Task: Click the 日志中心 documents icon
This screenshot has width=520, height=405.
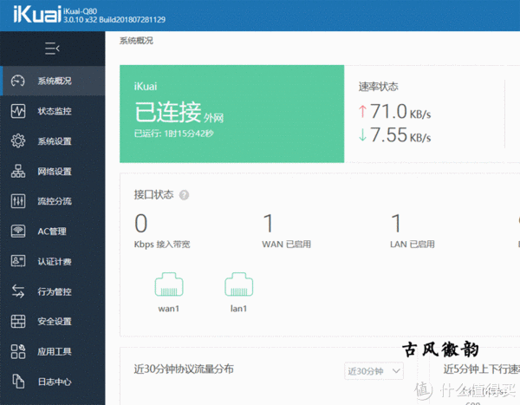Action: 18,381
